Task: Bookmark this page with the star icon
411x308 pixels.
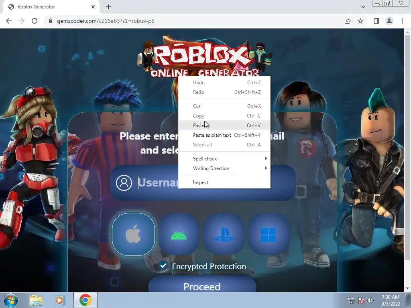Action: (360, 21)
